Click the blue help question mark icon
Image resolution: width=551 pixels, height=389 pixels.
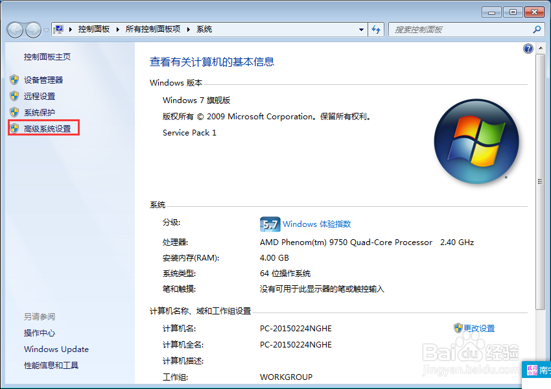click(528, 48)
